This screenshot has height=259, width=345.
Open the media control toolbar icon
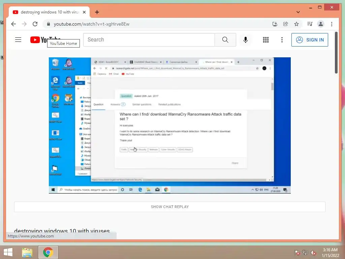point(310,24)
